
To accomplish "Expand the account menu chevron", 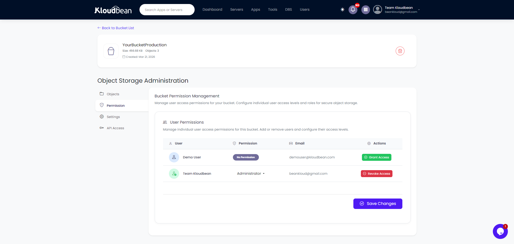I will (x=419, y=10).
